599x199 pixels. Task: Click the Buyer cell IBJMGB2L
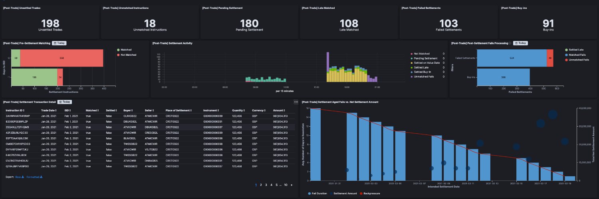pos(130,138)
